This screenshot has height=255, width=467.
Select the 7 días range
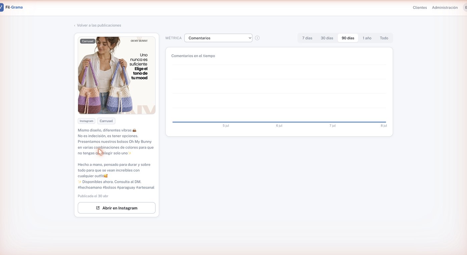tap(307, 38)
